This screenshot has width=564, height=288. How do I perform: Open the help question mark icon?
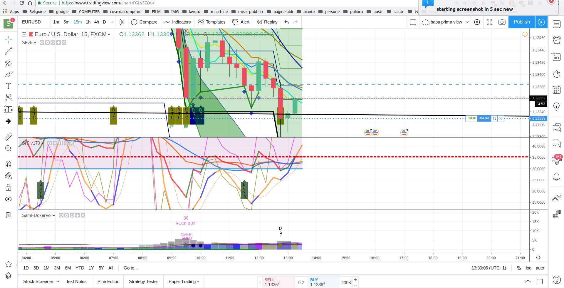[557, 280]
